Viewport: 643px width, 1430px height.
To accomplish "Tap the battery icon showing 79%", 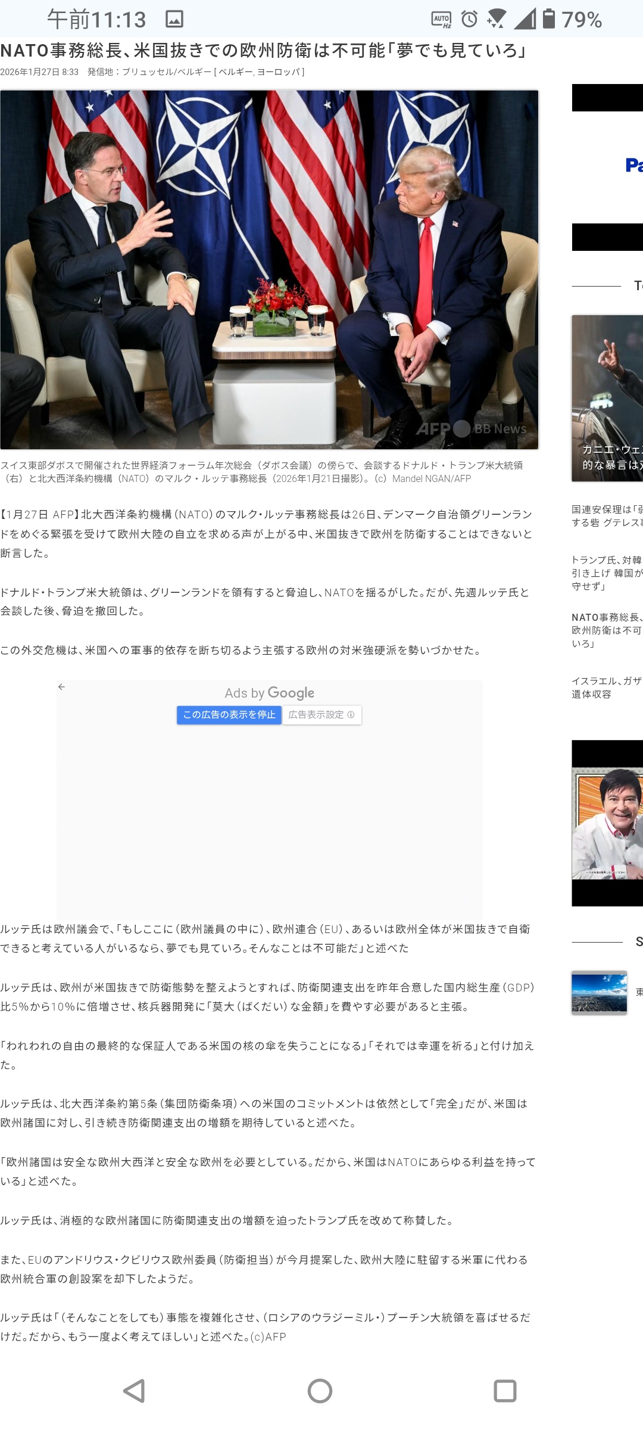I will pos(549,19).
